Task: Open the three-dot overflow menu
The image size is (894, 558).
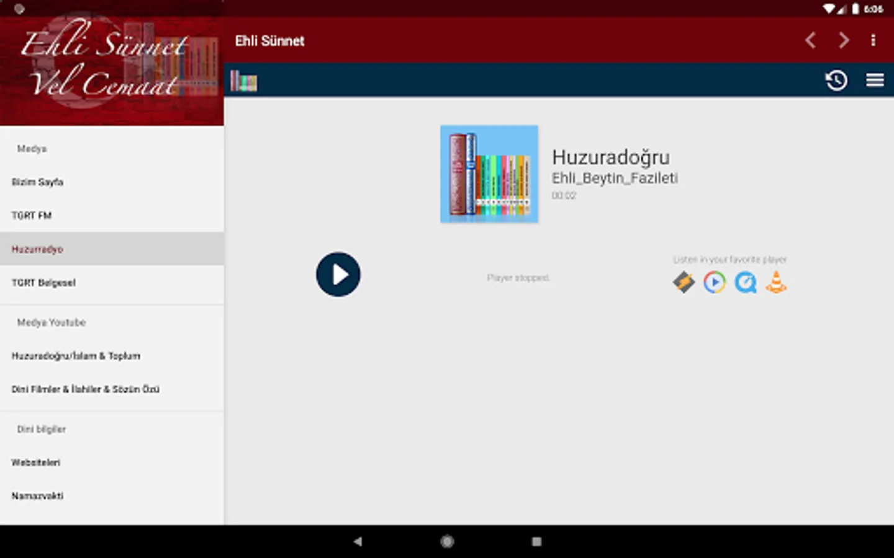Action: 873,40
